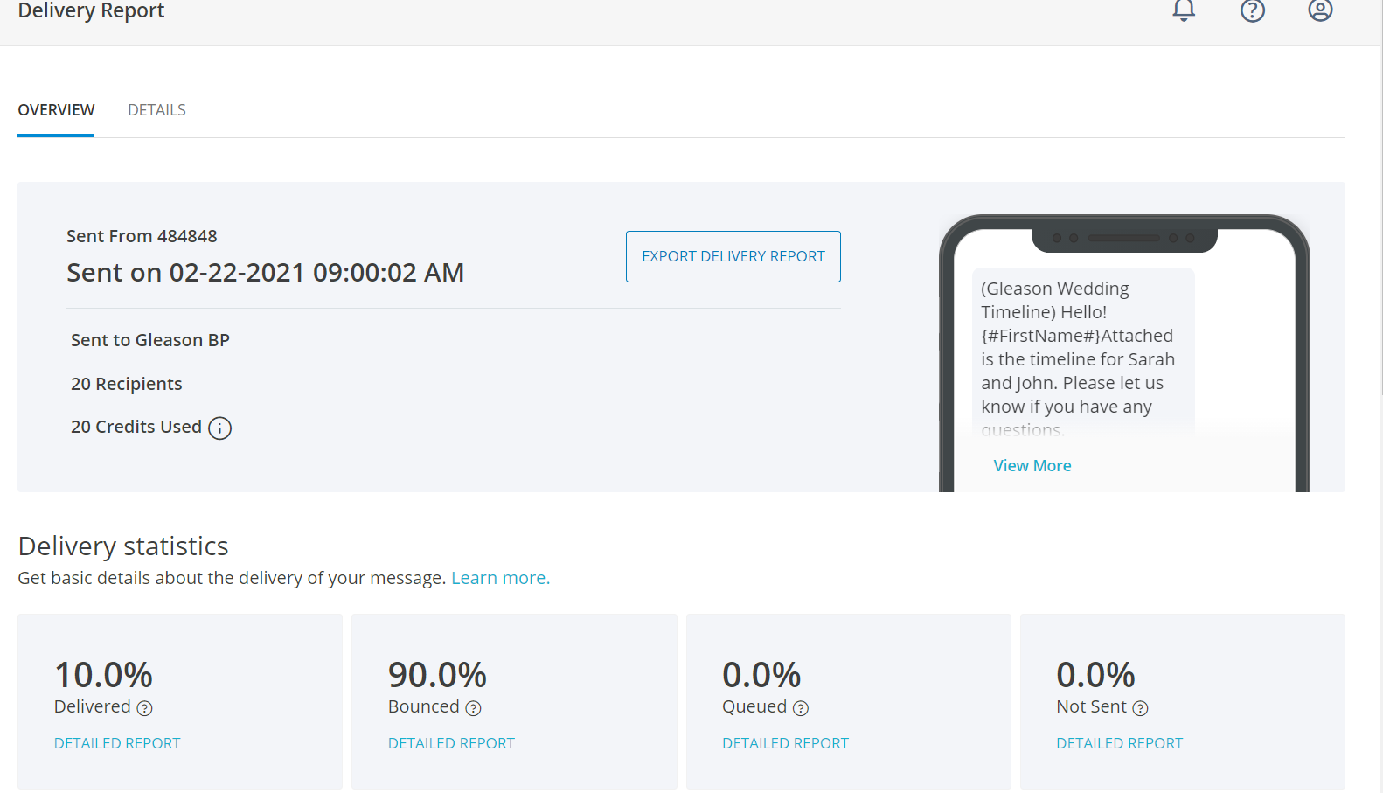Switch to the Details tab
Screen dimensions: 1383x793
tap(156, 110)
